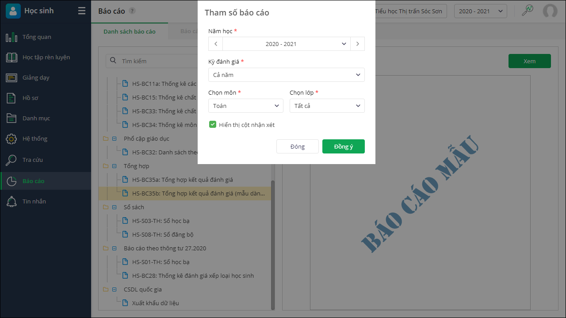Open the Tin nhắn bell icon
The image size is (566, 318).
coord(11,201)
